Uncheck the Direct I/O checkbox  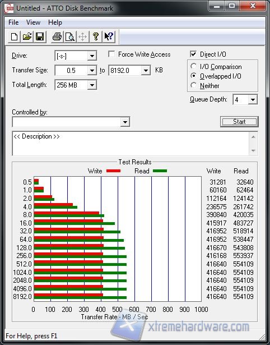(193, 54)
